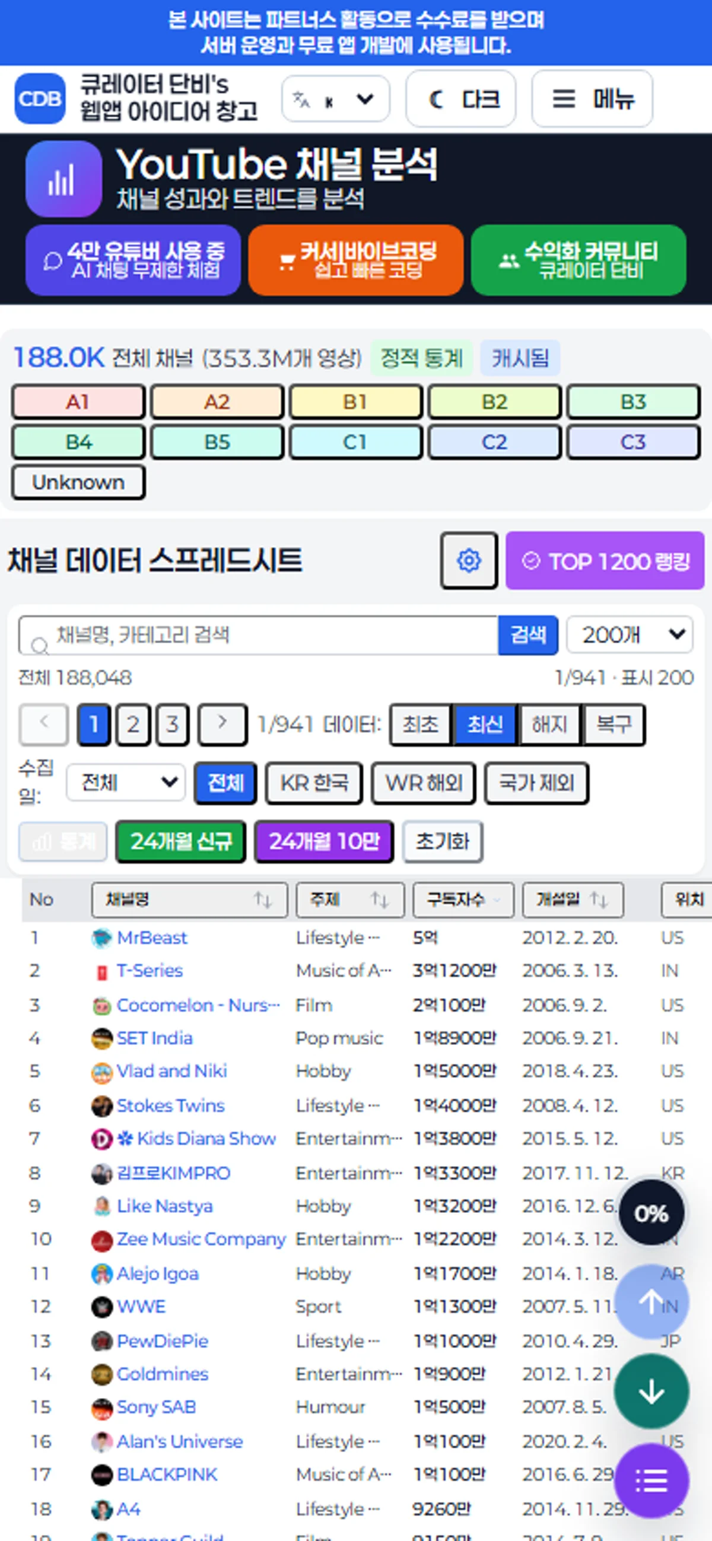
Task: Filter by WR 해외 channels
Action: [x=424, y=783]
